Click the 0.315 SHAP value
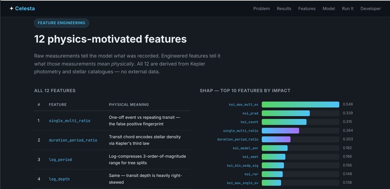 (348, 122)
